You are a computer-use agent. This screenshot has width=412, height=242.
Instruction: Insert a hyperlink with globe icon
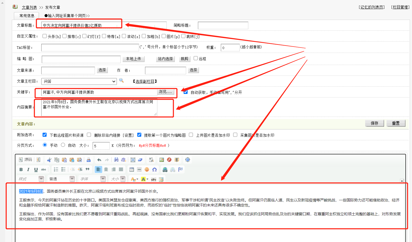[x=165, y=169]
